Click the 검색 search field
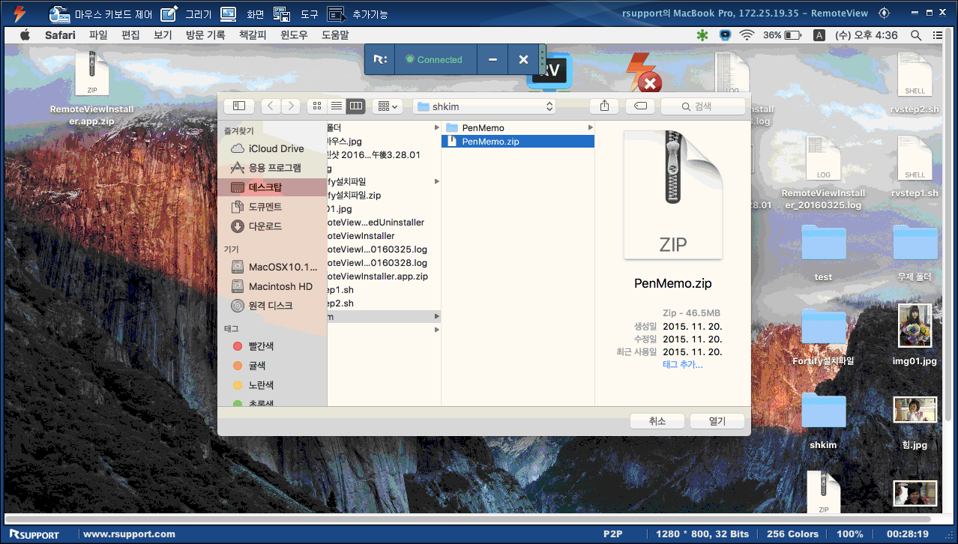The height and width of the screenshot is (544, 958). click(x=703, y=106)
